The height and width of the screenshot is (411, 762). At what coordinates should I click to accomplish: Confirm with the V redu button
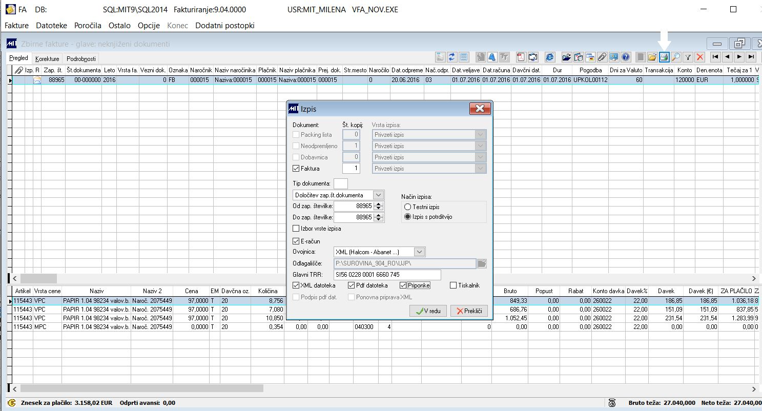tap(428, 311)
